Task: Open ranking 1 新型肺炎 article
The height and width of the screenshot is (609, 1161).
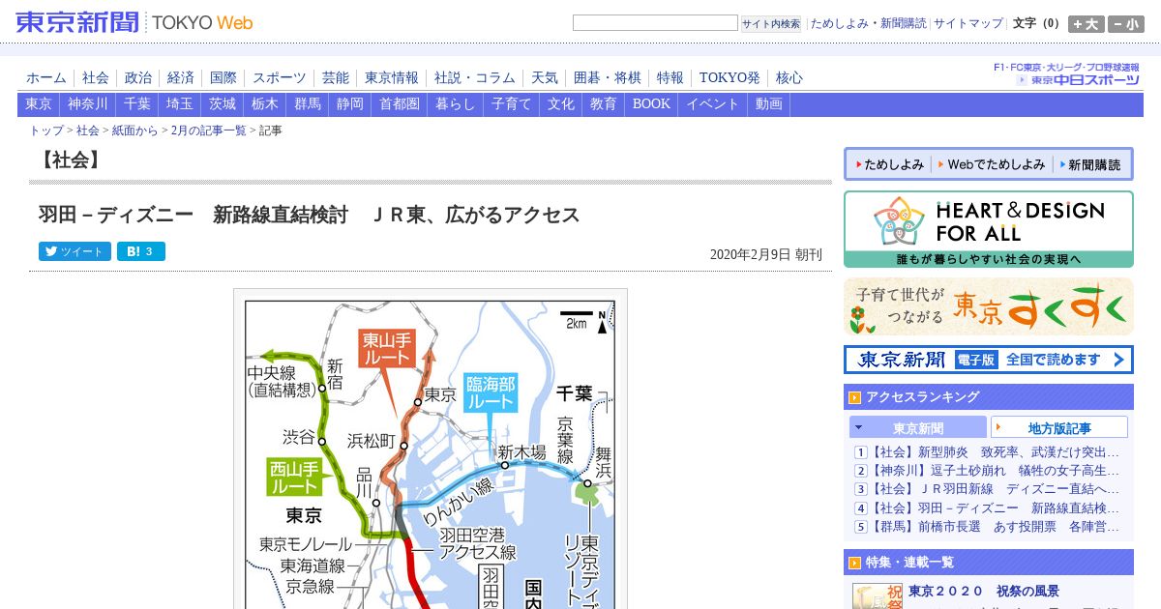Action: [995, 452]
